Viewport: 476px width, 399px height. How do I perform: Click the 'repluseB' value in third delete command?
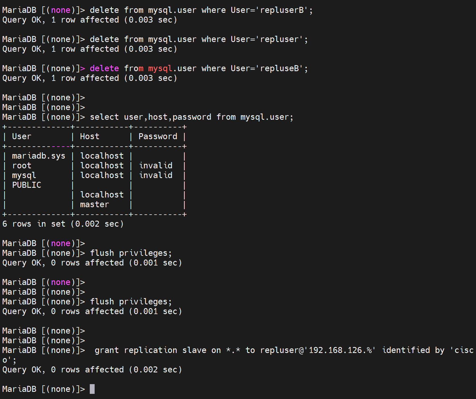point(279,68)
